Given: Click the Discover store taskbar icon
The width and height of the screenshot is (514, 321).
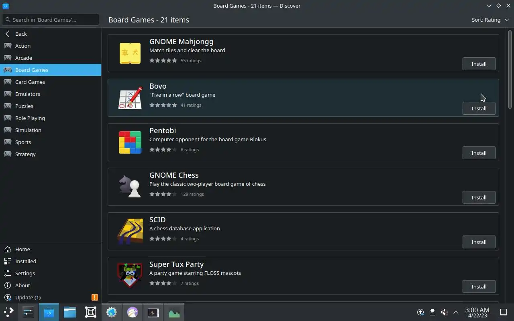Looking at the screenshot, I should pyautogui.click(x=49, y=312).
